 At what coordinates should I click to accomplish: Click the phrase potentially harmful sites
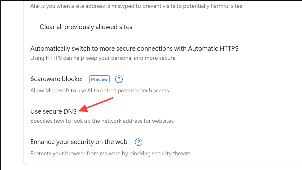click(x=212, y=6)
